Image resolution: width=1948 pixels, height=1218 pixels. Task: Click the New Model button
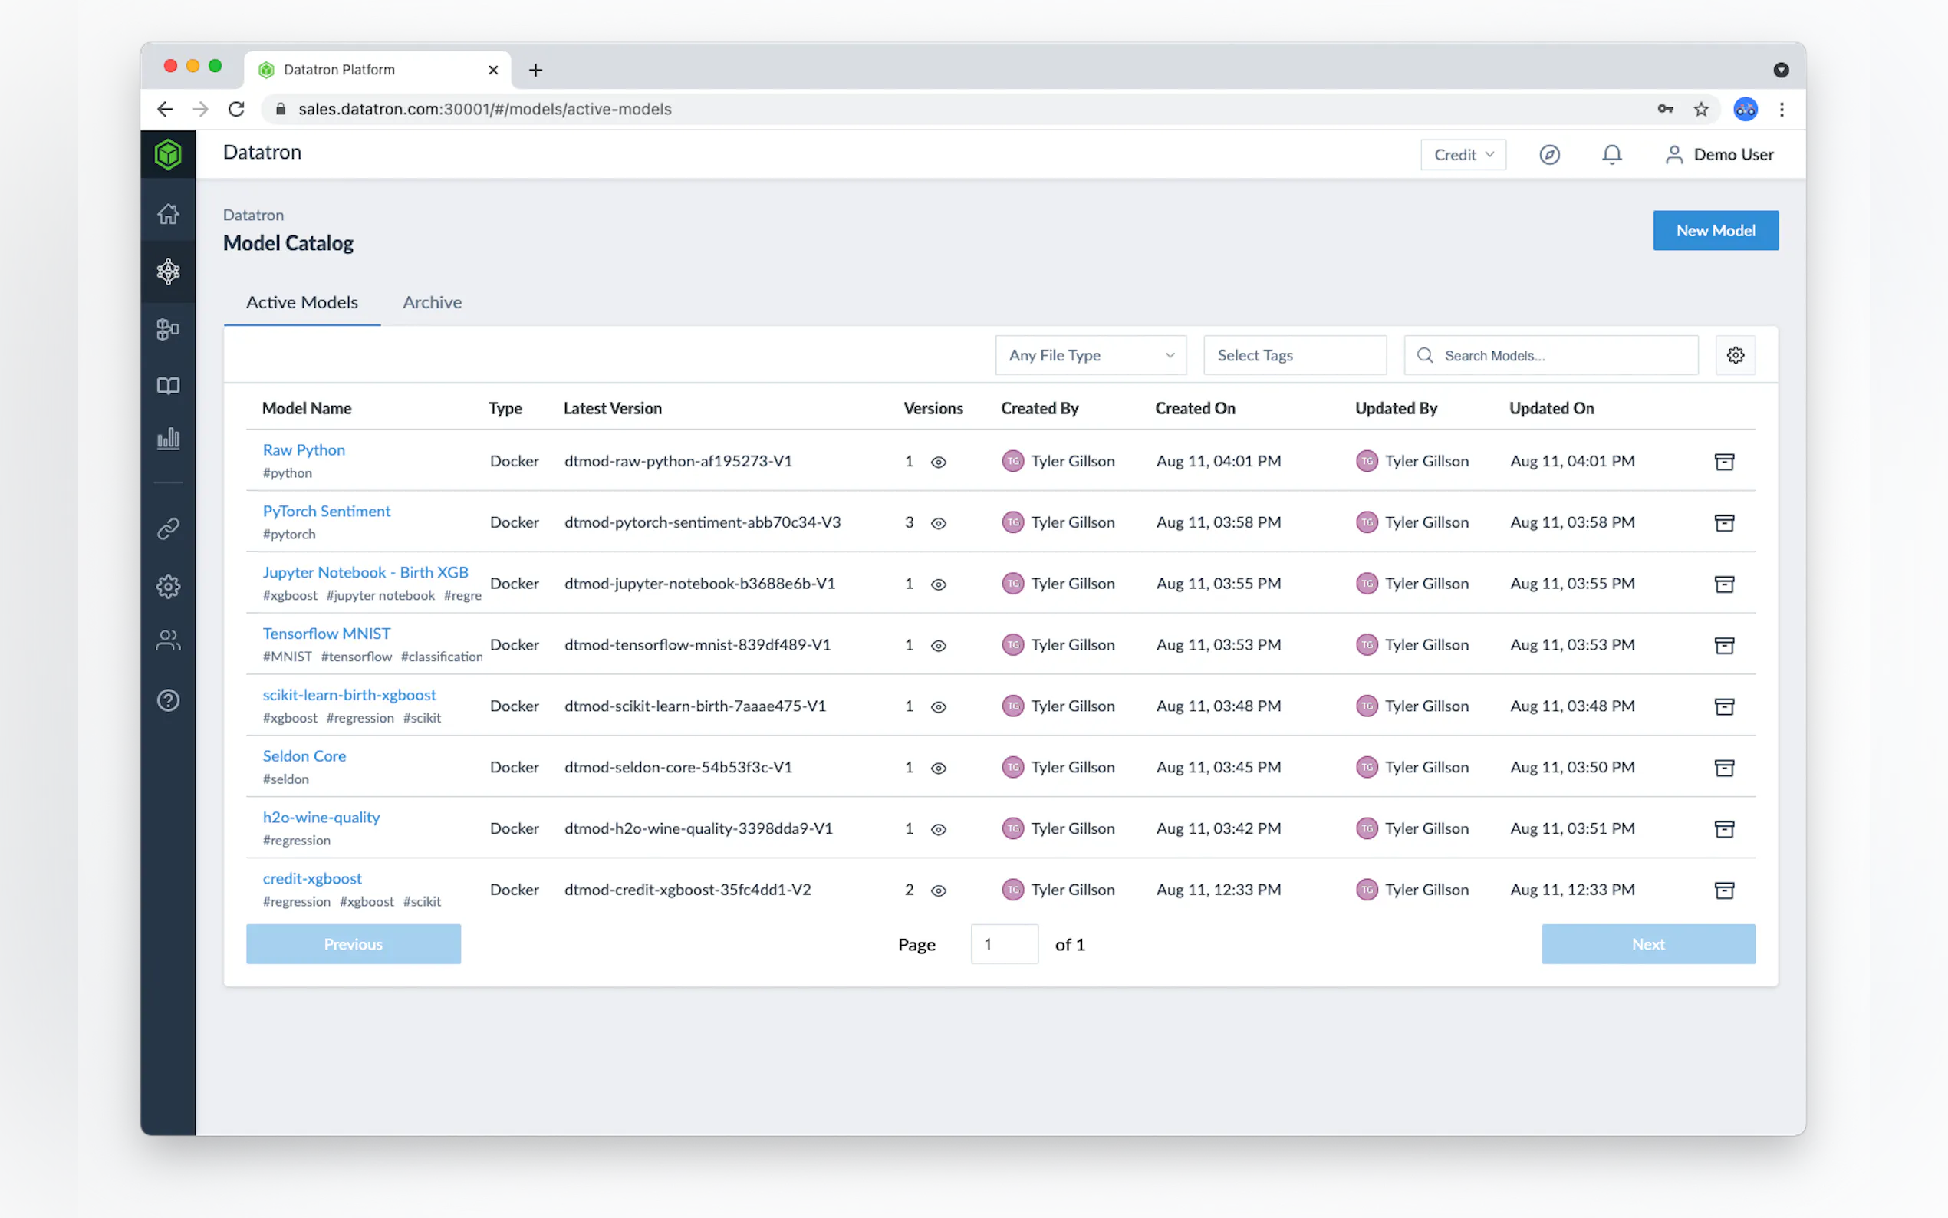(1716, 230)
